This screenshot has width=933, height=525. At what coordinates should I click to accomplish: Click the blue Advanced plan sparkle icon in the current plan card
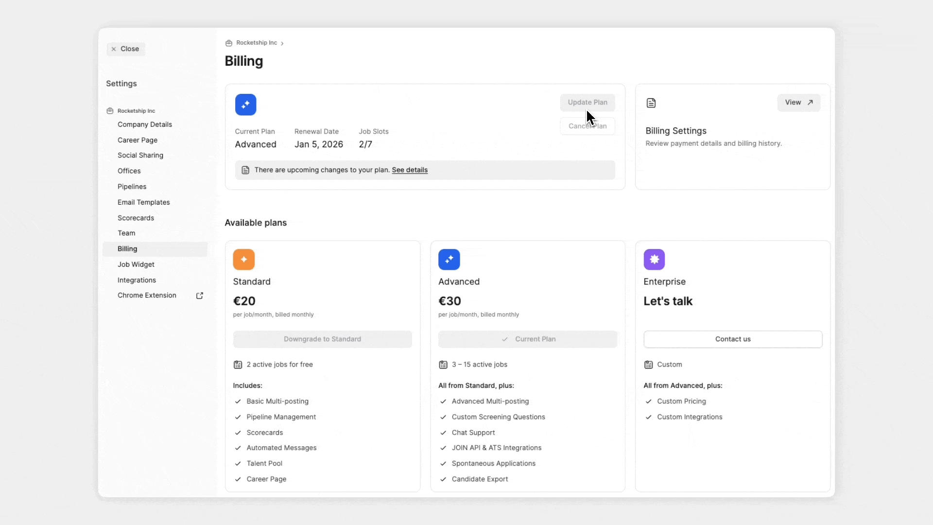[245, 105]
